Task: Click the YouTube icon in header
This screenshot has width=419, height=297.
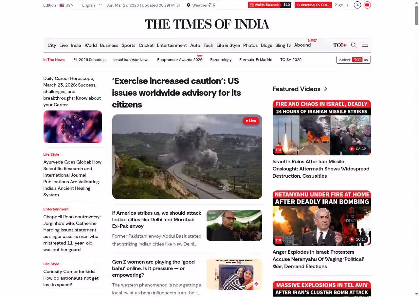Action: coord(367,5)
